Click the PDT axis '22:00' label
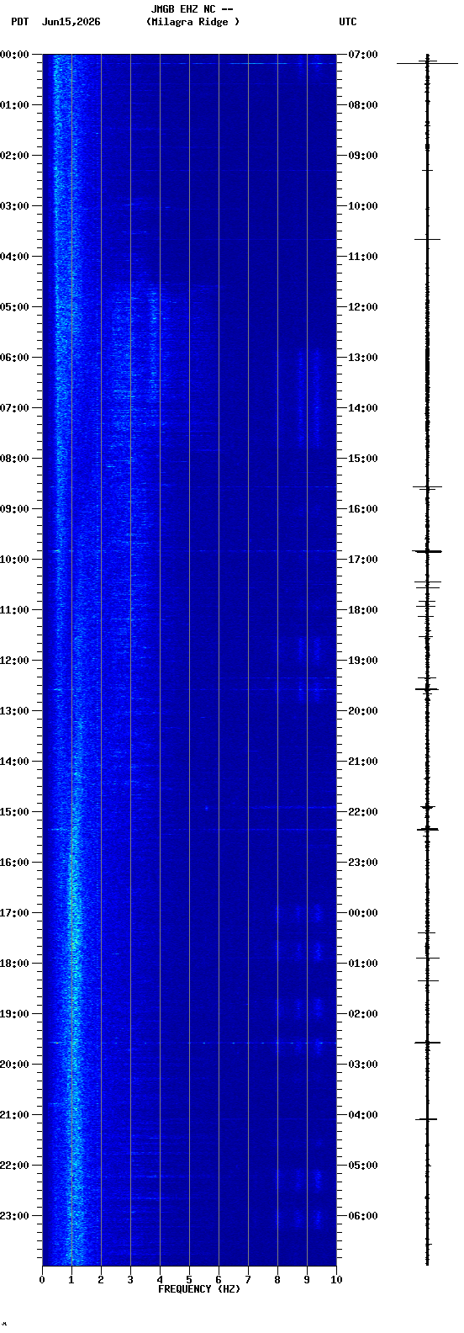Screen dimensions: 464x1333 (x=14, y=1166)
